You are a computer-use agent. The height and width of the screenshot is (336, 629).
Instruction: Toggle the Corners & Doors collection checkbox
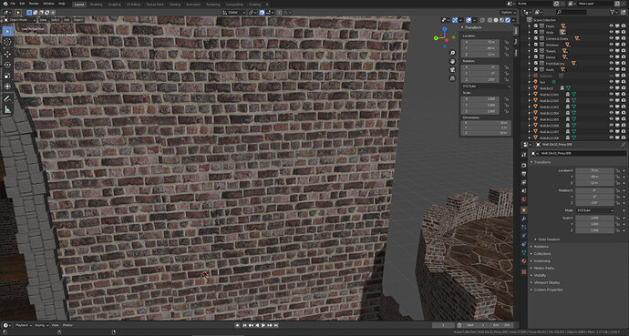[536, 38]
